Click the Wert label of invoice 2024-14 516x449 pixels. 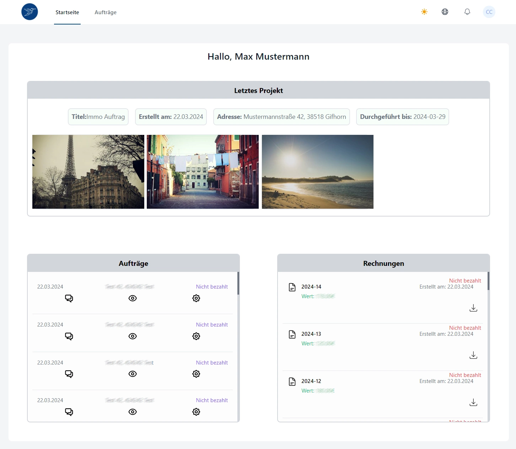[x=308, y=296]
